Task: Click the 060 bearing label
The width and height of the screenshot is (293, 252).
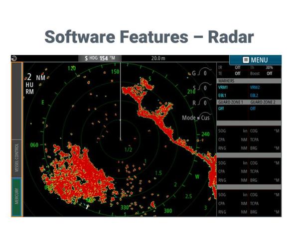Action: [34, 145]
